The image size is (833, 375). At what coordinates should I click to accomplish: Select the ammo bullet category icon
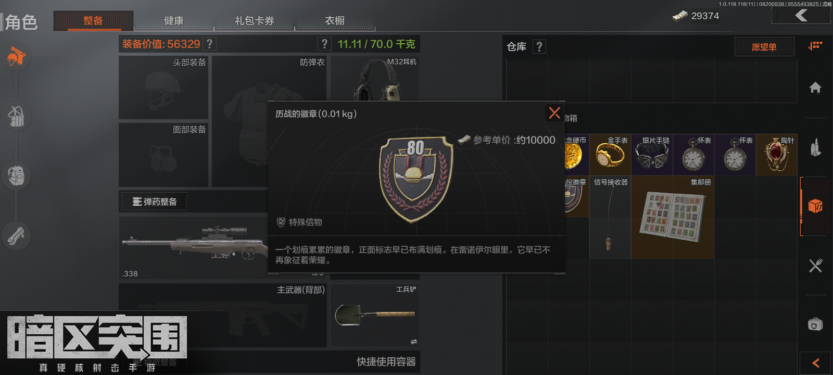(x=815, y=147)
